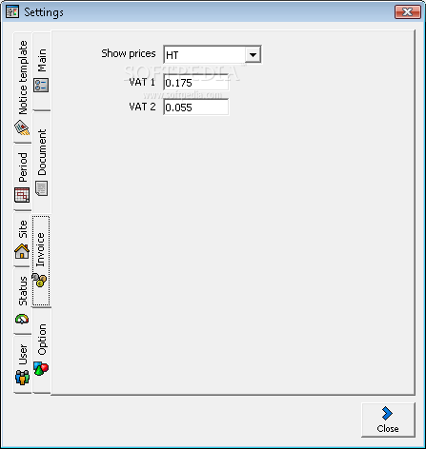Image resolution: width=426 pixels, height=449 pixels.
Task: Click the VAT 2 input field
Action: [x=196, y=107]
